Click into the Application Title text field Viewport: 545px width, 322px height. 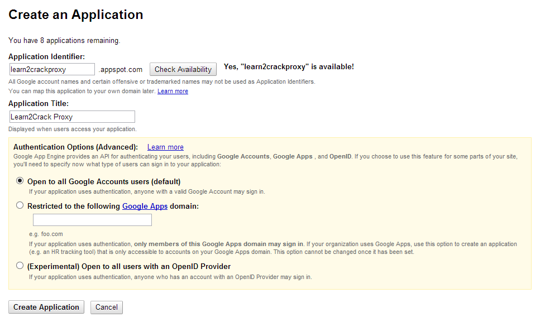point(72,117)
